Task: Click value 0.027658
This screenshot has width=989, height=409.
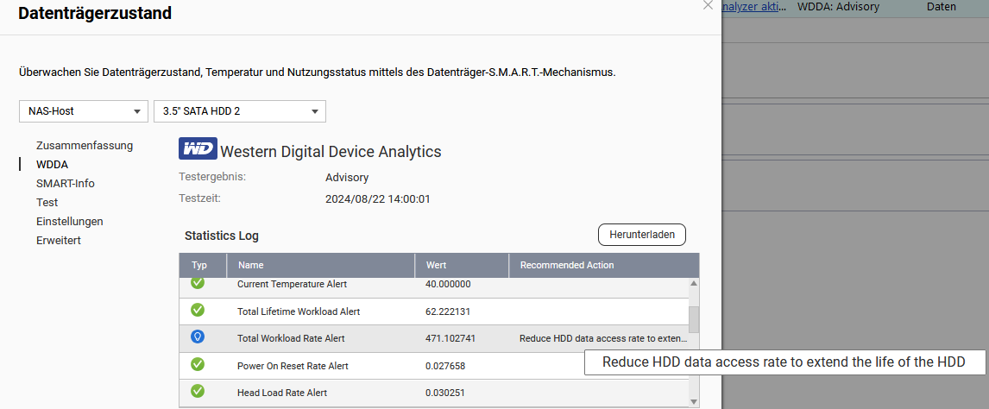Action: 445,366
